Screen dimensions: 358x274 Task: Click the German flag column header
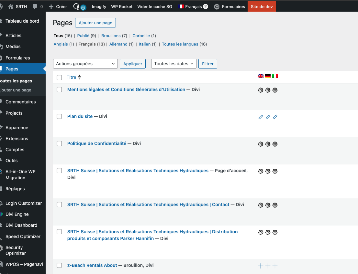point(268,76)
